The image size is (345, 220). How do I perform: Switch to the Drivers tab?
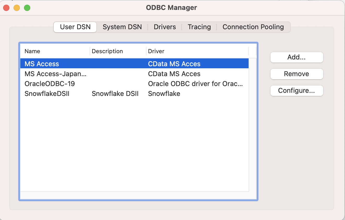(165, 27)
